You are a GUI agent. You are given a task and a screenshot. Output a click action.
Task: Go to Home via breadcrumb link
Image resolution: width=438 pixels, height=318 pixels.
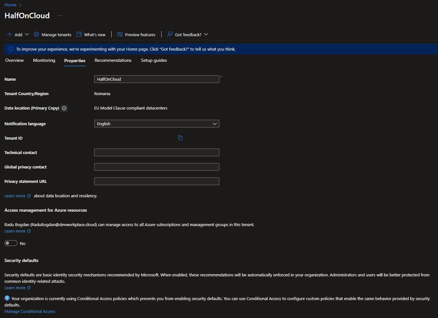pos(10,5)
